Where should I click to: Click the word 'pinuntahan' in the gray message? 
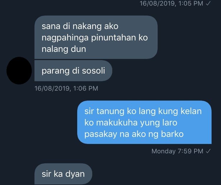[113, 38]
